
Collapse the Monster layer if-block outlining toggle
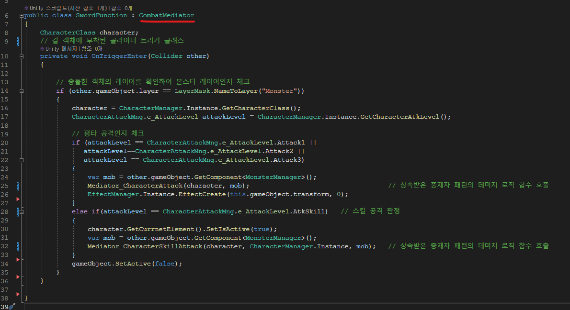tap(22, 91)
